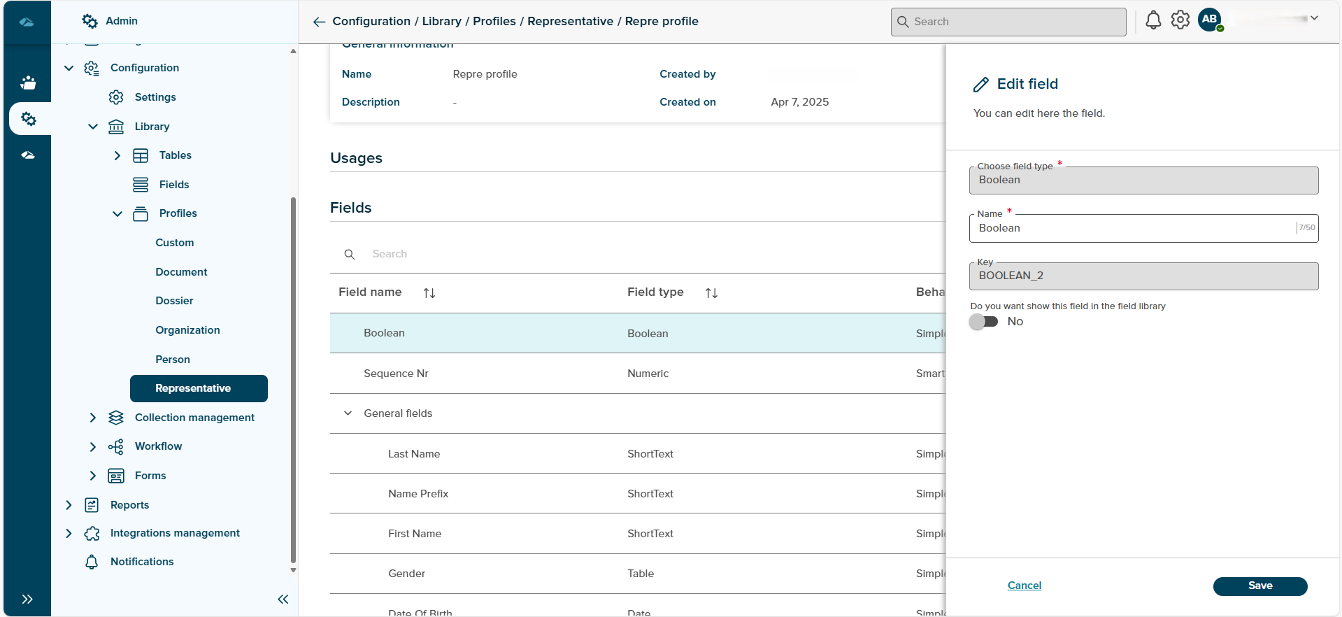The height and width of the screenshot is (617, 1342).
Task: Click the Apr 7, 2025 created date
Action: point(800,102)
